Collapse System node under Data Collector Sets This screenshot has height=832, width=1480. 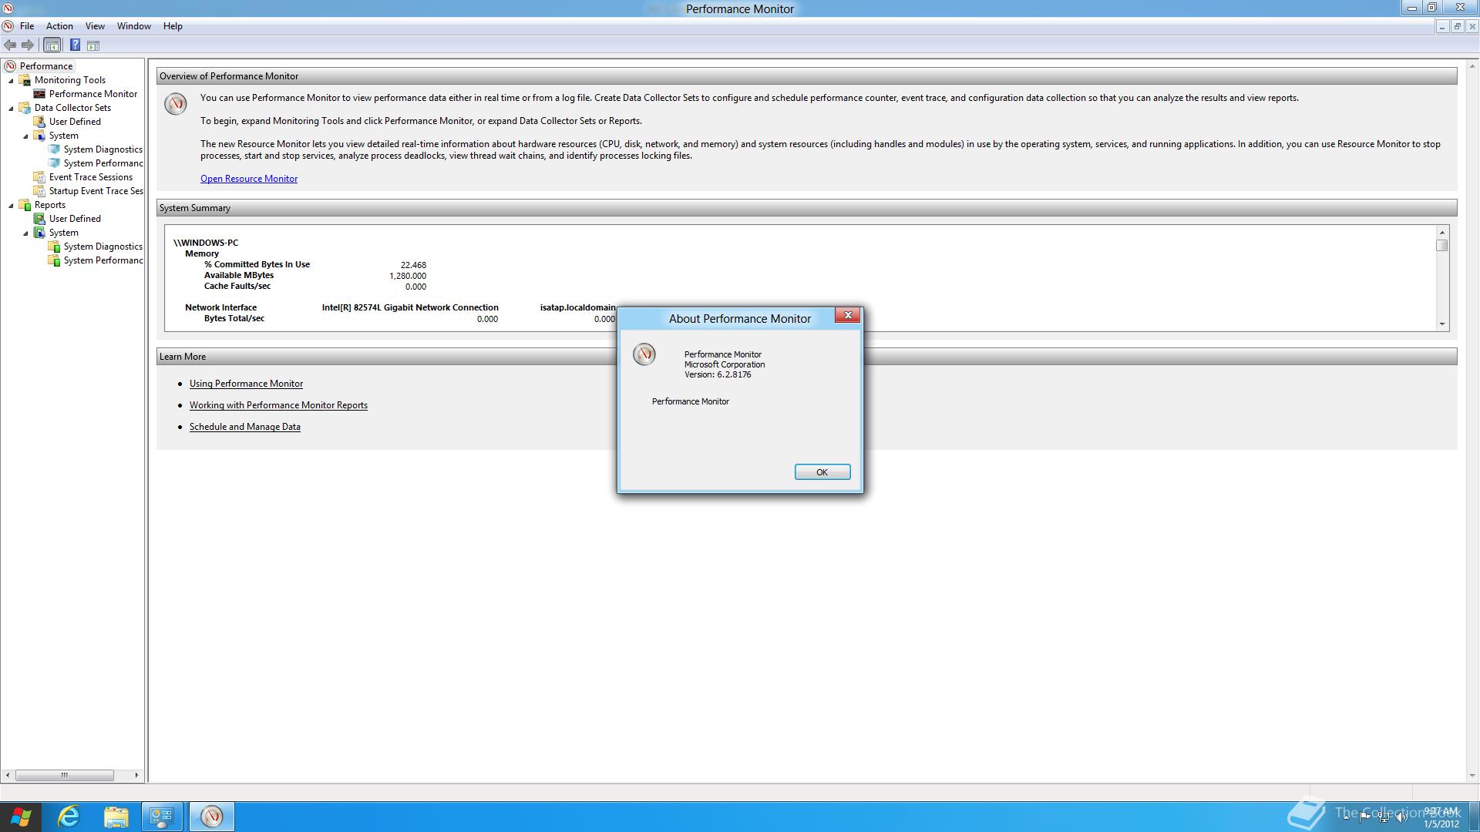click(x=25, y=136)
